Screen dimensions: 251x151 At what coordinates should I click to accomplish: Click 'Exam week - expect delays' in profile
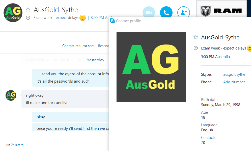pos(224,48)
